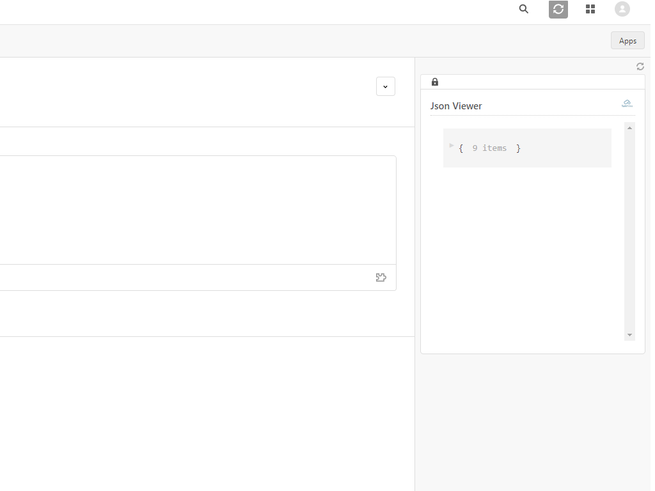Click the scrollbar down arrow in Json Viewer
The height and width of the screenshot is (491, 655).
629,335
